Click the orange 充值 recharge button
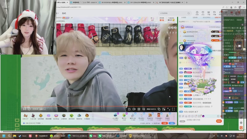Viewport: 247px width, 139px height. pyautogui.click(x=165, y=123)
